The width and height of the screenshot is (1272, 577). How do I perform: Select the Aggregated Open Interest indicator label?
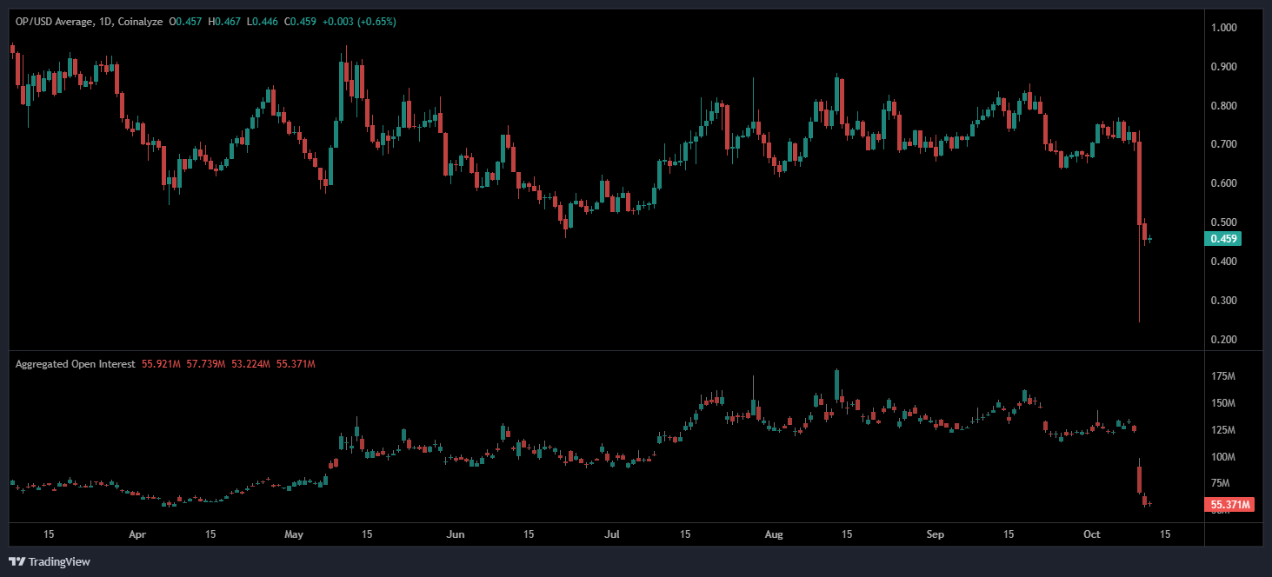(75, 364)
